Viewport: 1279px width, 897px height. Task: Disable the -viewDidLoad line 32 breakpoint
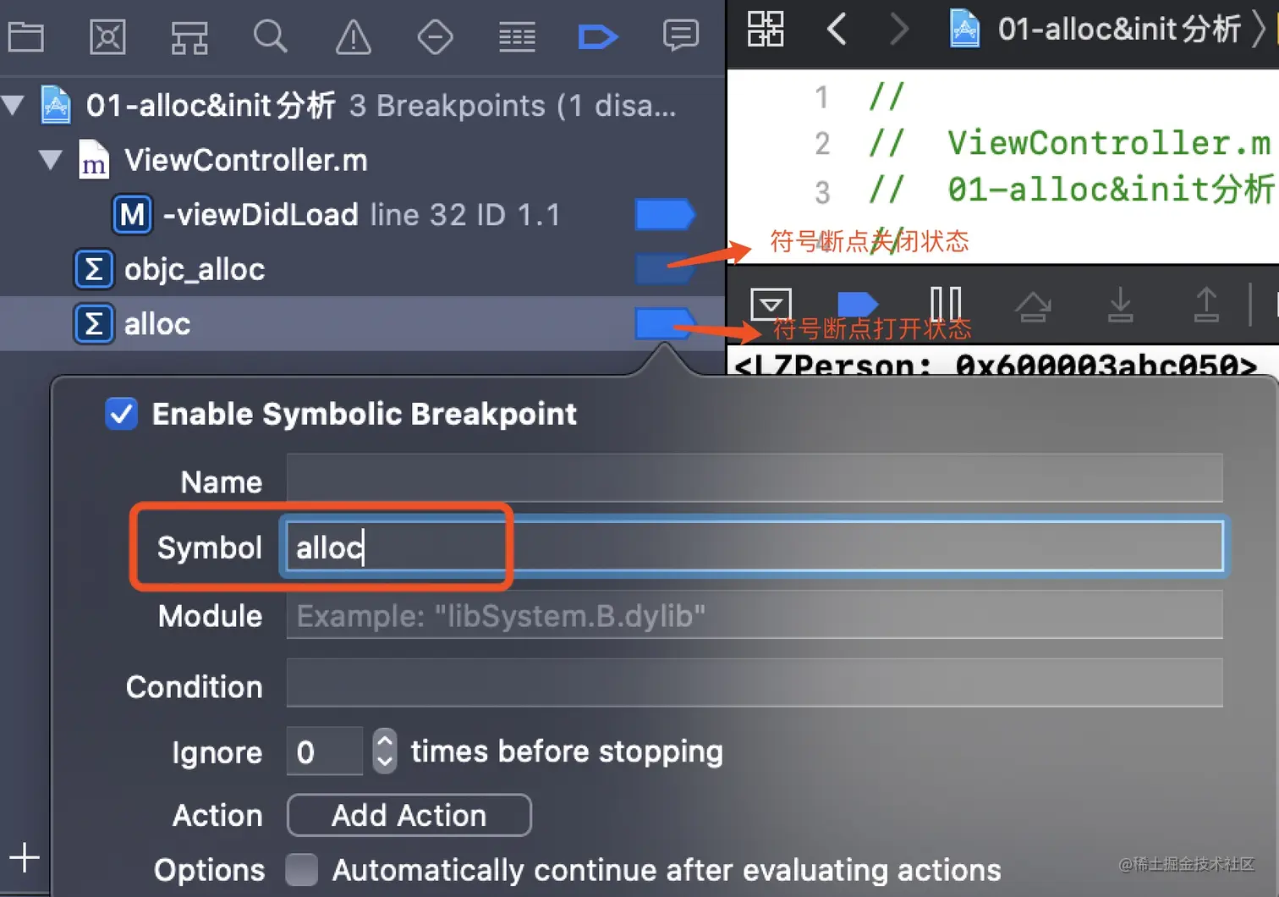(664, 215)
